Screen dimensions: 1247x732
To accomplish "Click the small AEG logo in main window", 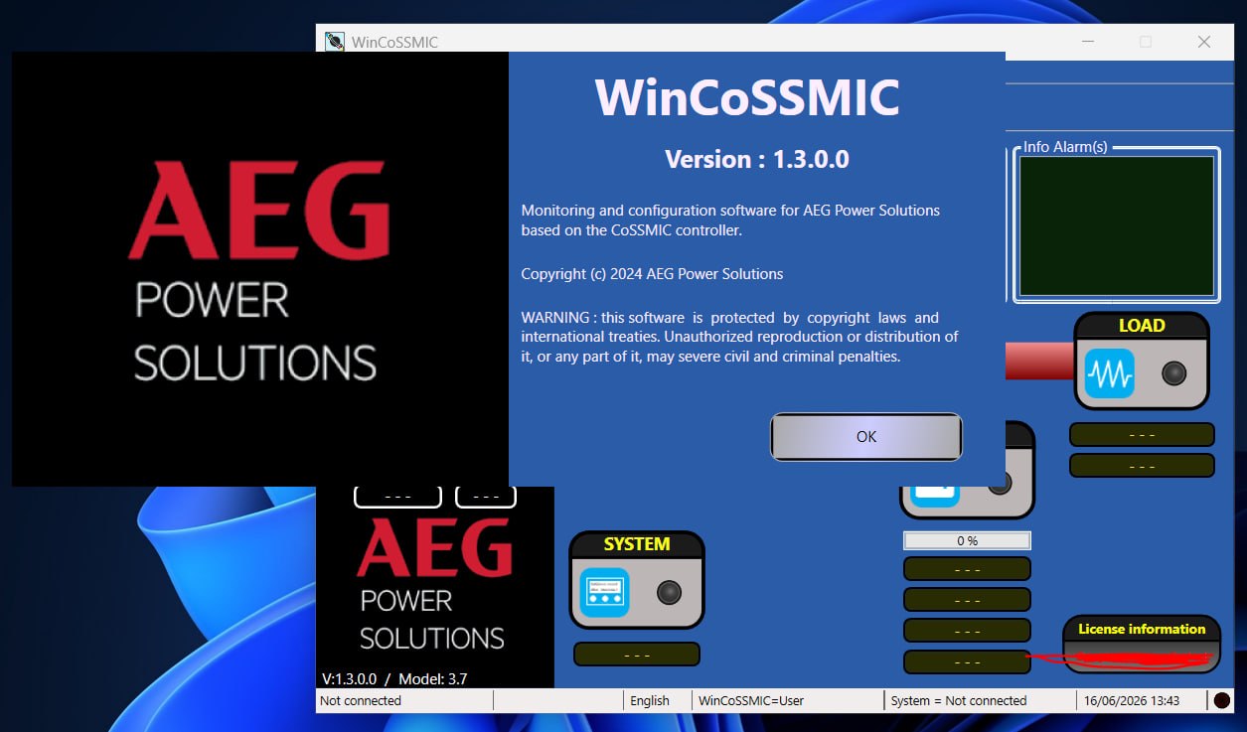I will point(434,586).
